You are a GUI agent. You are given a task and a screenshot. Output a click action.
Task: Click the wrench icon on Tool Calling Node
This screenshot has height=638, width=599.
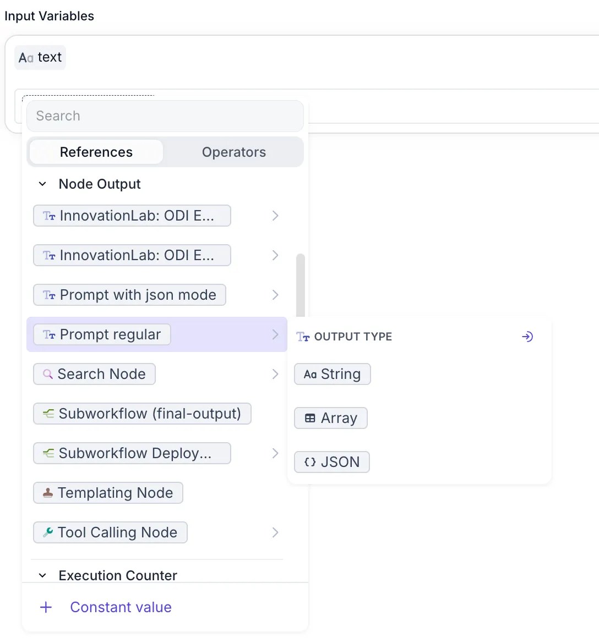coord(48,532)
